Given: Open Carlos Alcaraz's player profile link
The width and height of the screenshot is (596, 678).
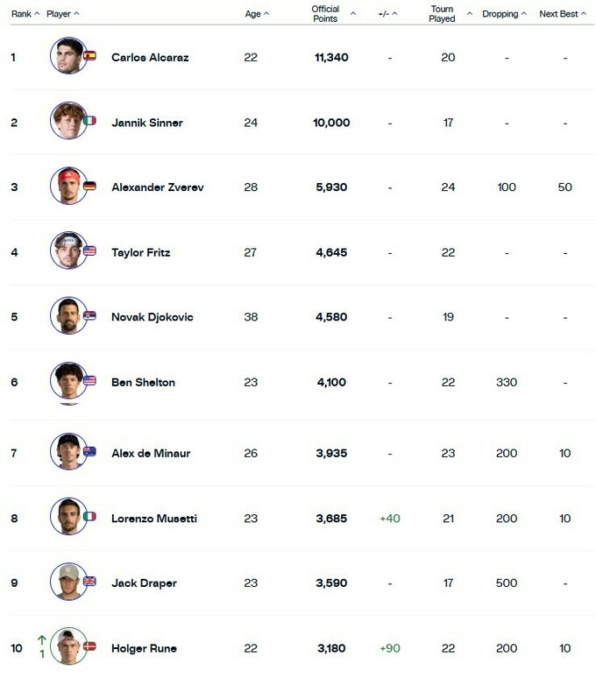Looking at the screenshot, I should coord(150,58).
